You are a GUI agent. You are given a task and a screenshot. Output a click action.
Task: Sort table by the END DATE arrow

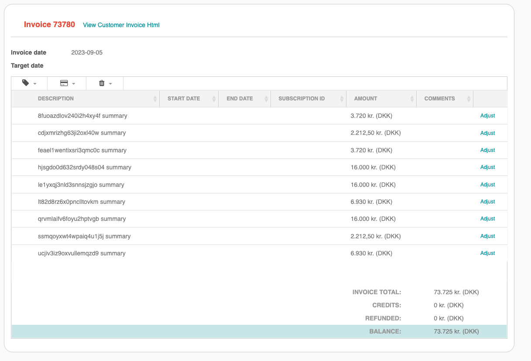tap(266, 99)
